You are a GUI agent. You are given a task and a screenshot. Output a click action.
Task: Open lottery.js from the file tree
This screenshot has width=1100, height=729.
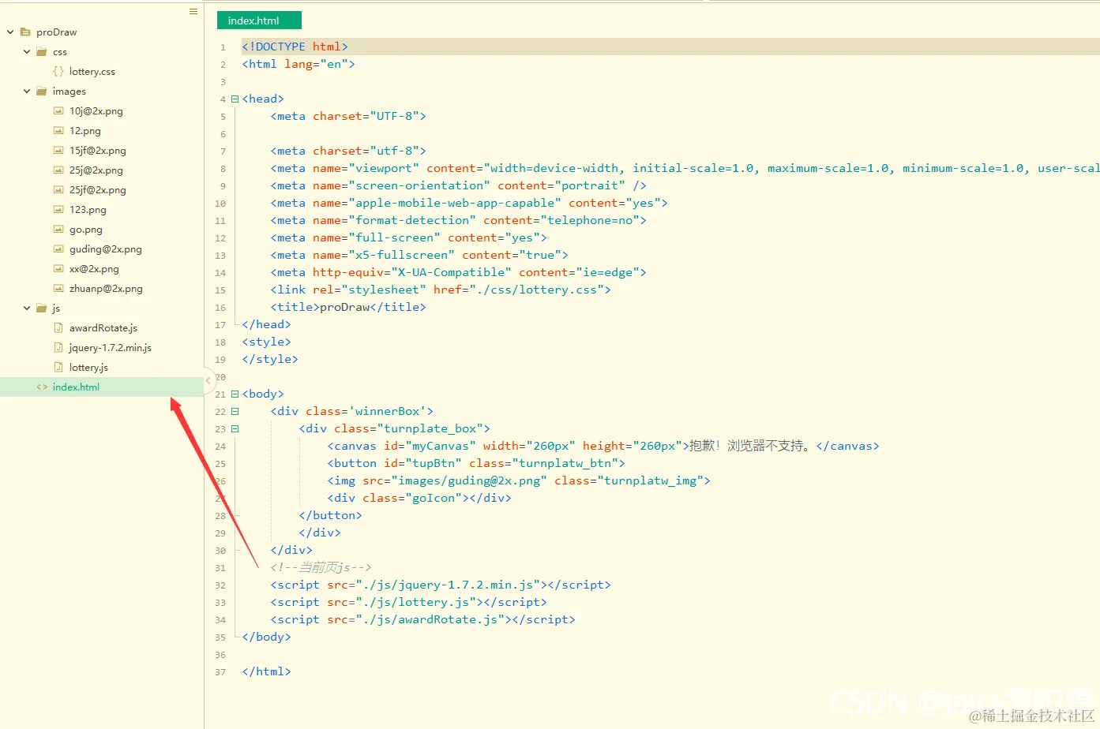88,368
